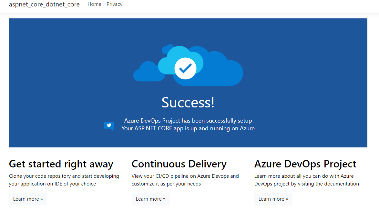Click the 'Continuous Delivery' heading
This screenshot has height=210, width=379.
point(179,164)
